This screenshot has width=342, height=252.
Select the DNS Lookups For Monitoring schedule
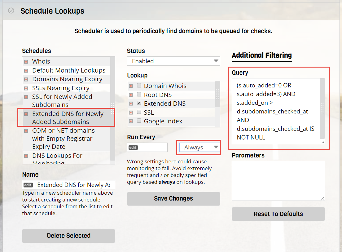pos(66,158)
